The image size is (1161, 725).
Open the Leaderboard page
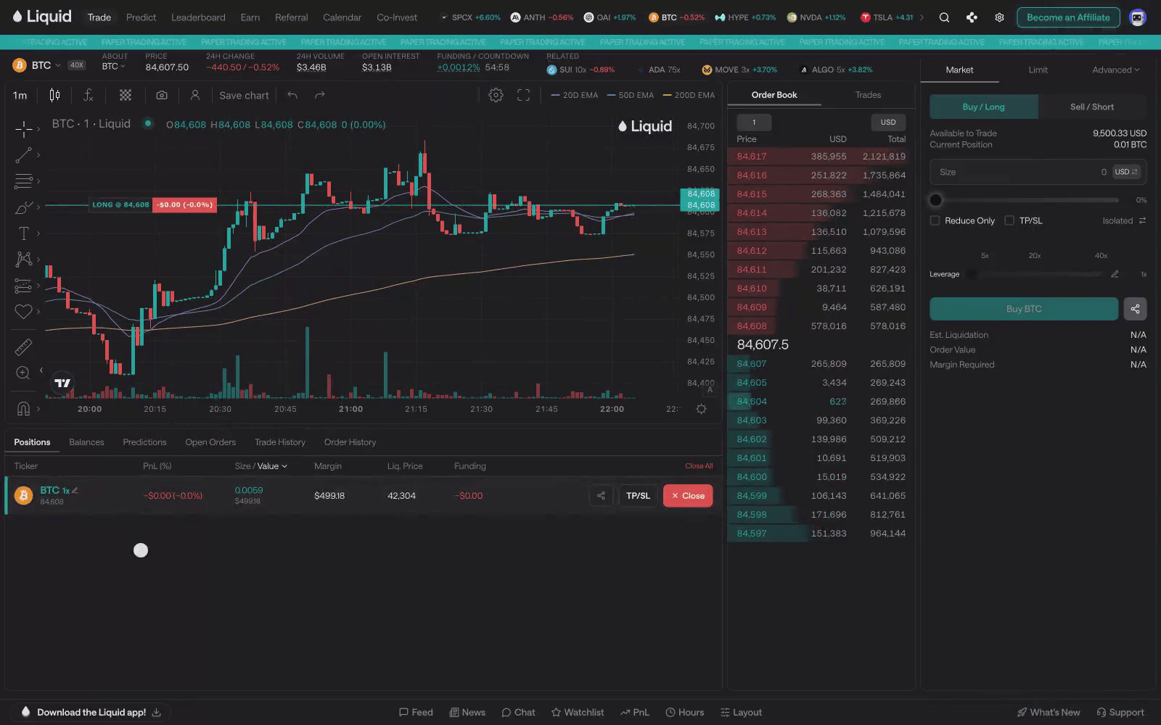click(198, 17)
